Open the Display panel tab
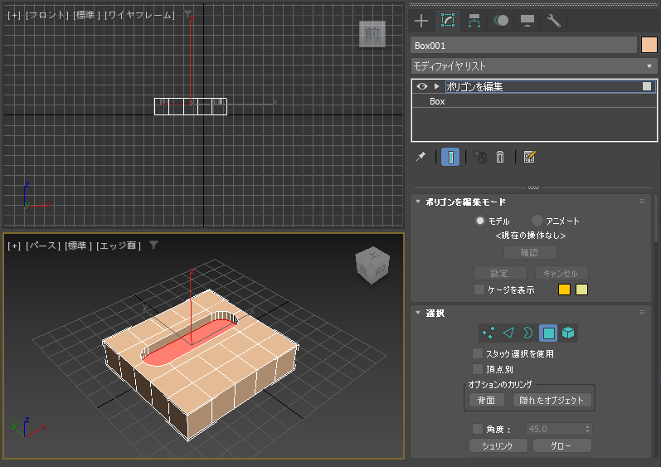This screenshot has width=661, height=467. [527, 21]
